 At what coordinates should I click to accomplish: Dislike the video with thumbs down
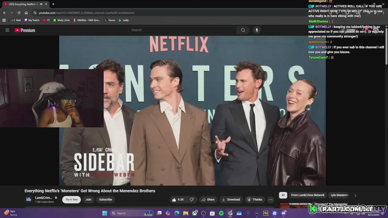point(192,200)
